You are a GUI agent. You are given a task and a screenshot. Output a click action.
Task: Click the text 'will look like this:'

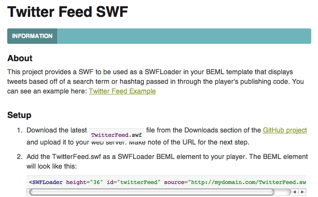click(52, 167)
